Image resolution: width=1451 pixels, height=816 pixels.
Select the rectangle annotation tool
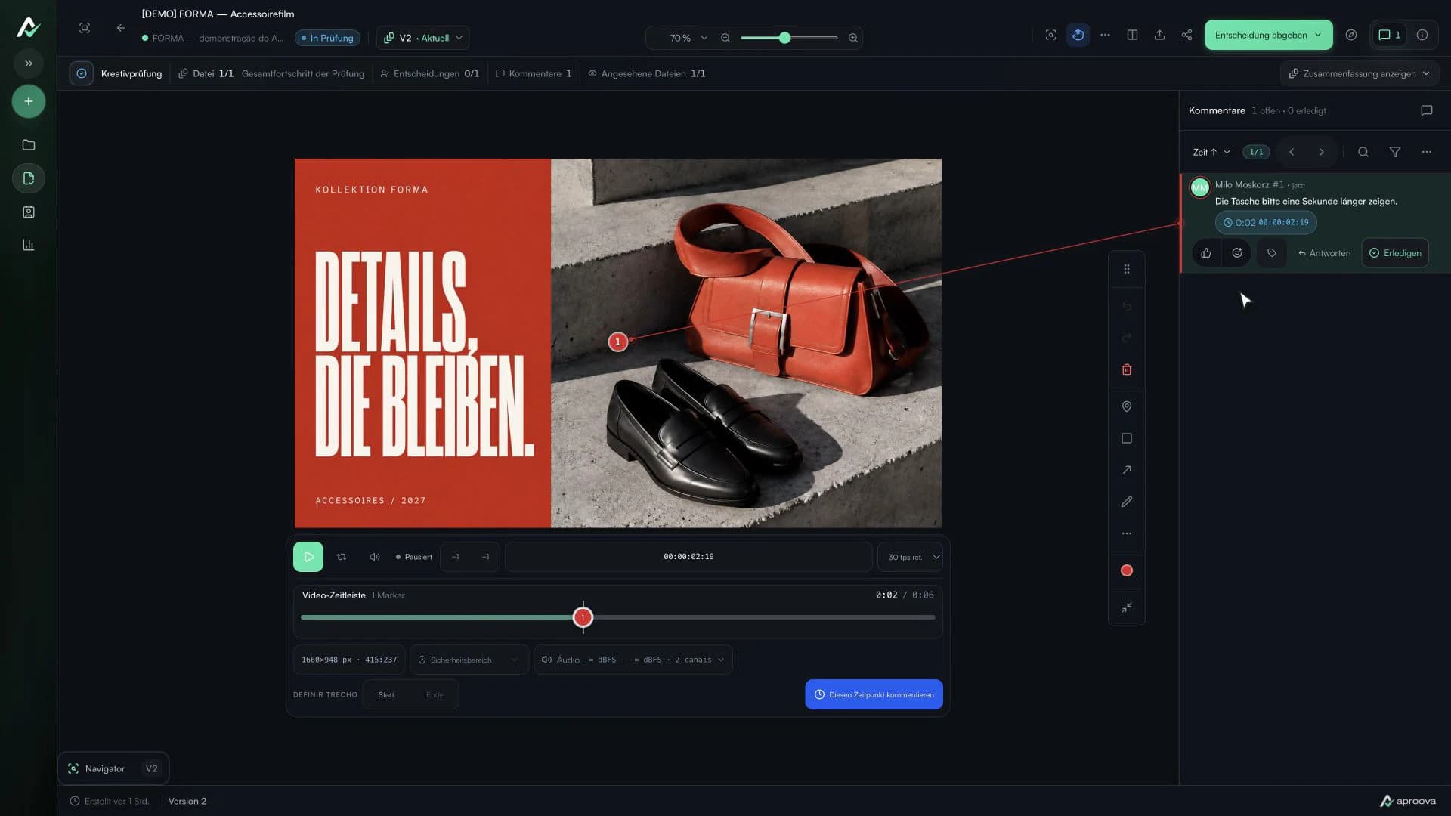point(1127,438)
